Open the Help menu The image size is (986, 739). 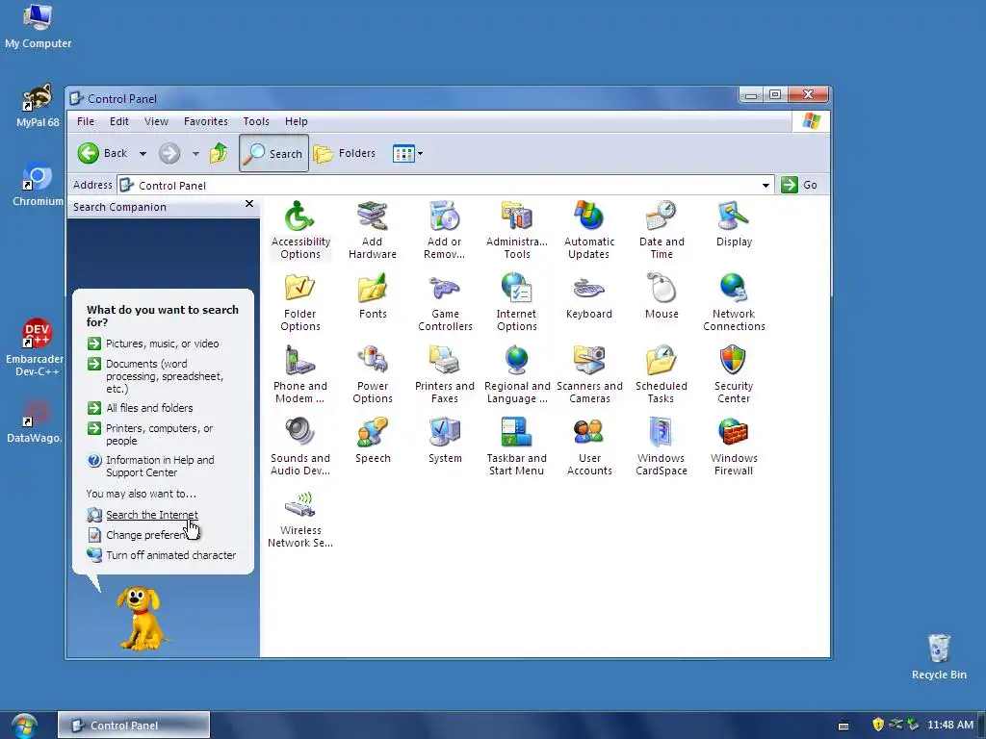point(297,121)
